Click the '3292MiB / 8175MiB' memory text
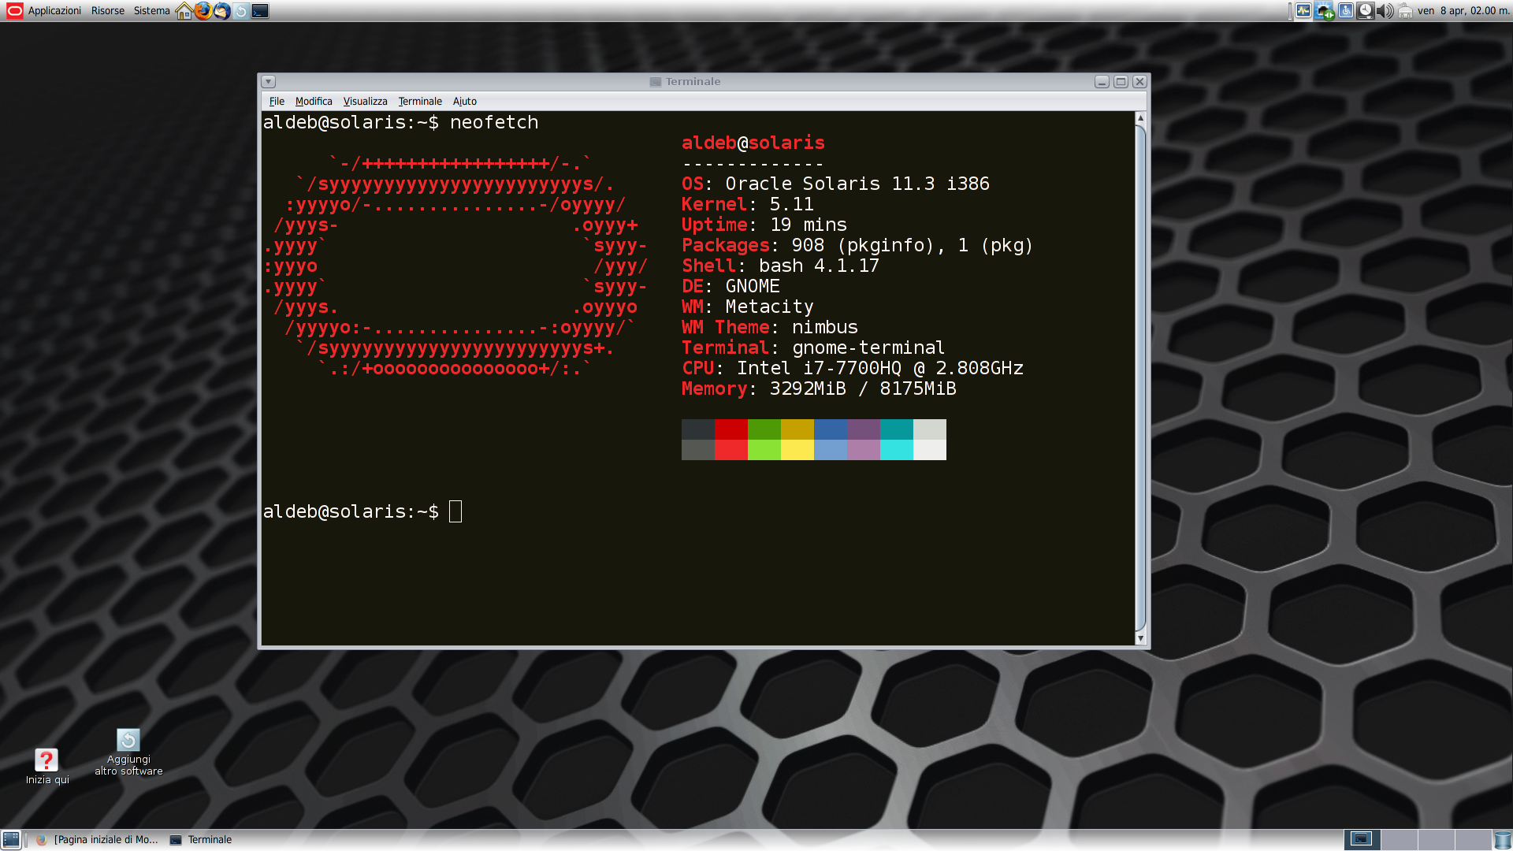This screenshot has height=851, width=1513. [x=863, y=388]
